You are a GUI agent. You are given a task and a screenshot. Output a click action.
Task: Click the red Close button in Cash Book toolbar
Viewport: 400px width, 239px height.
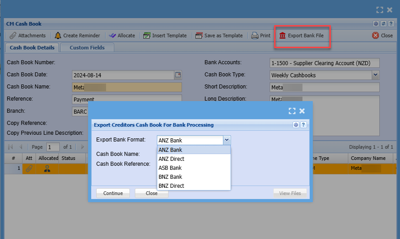(382, 35)
